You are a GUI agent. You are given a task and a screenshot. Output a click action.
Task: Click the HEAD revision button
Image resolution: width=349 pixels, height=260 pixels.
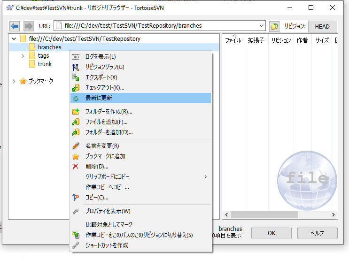click(x=322, y=27)
